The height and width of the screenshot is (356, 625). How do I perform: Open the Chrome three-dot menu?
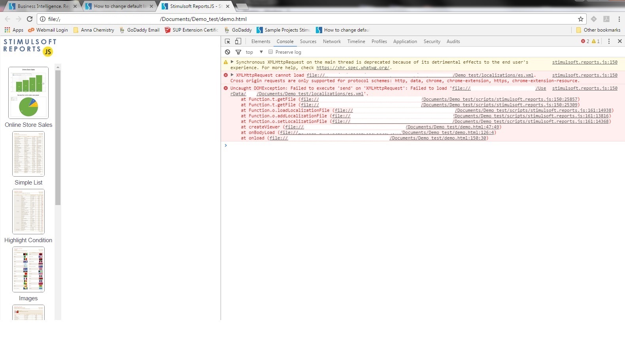(x=619, y=19)
